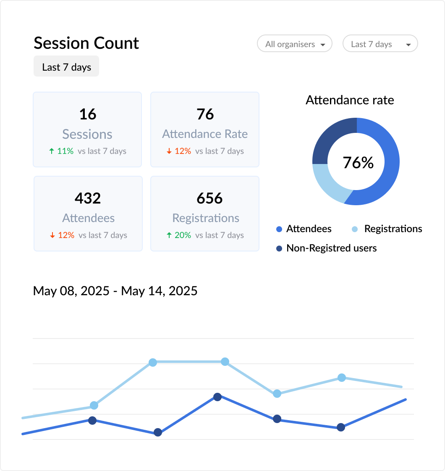Select the Last 7 days chip
This screenshot has height=471, width=445.
point(66,66)
